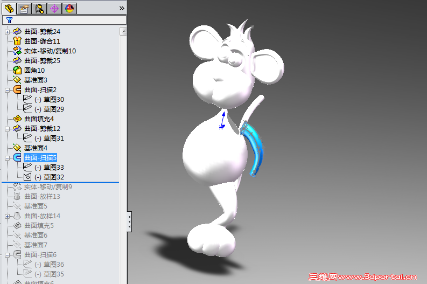Image resolution: width=427 pixels, height=284 pixels.
Task: Collapse the 曲面-扫描5 feature node
Action: [8, 158]
